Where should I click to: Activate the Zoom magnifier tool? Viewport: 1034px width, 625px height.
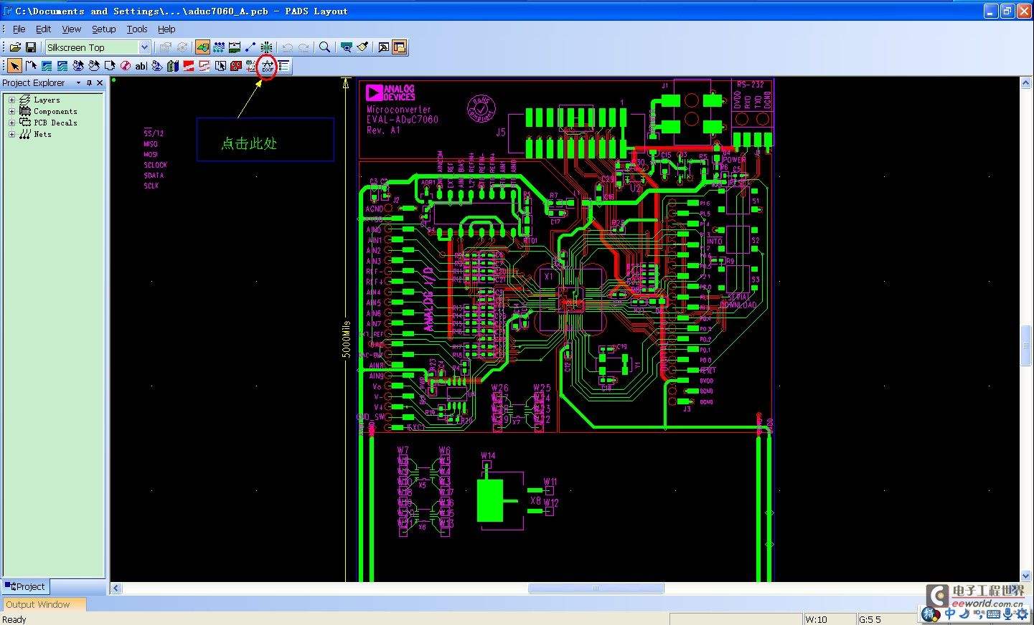click(324, 47)
